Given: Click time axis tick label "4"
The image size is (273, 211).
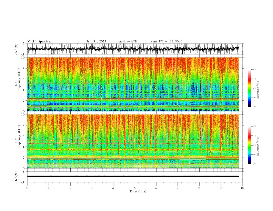Looking at the screenshot, I should (113, 188).
